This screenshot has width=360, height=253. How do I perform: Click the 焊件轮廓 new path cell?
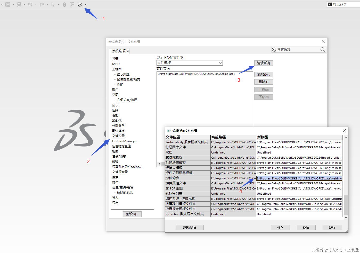(x=299, y=178)
